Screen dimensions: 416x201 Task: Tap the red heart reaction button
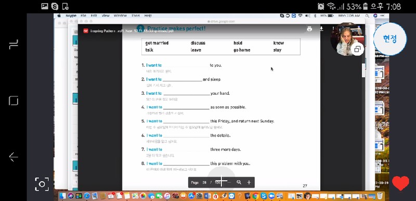click(x=400, y=183)
